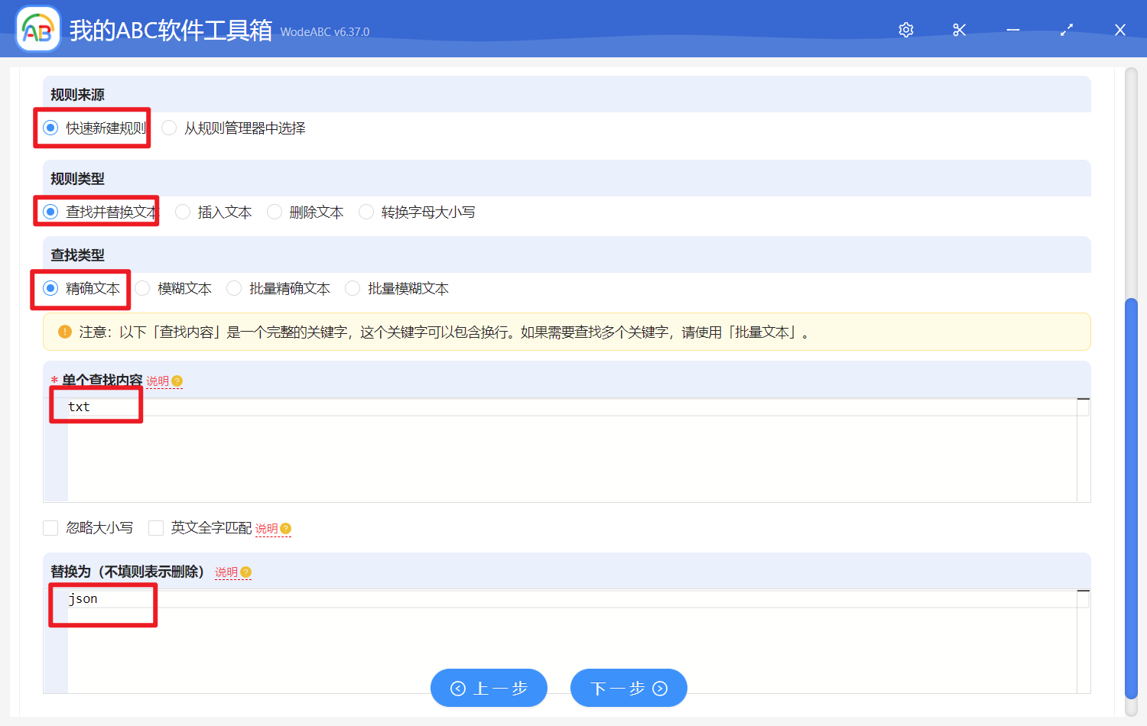
Task: Click the scissors icon in the title bar
Action: click(959, 29)
